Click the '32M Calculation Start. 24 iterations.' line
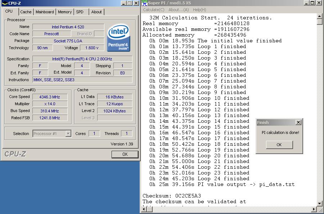This screenshot has width=324, height=214. (x=211, y=18)
